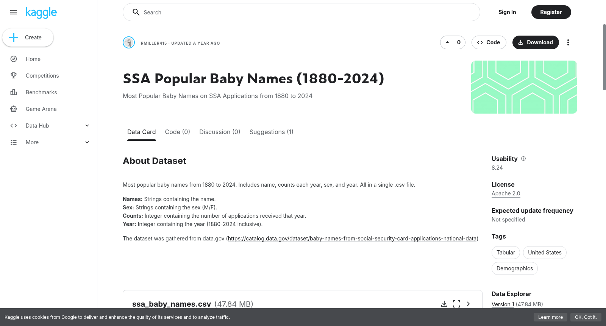606x326 pixels.
Task: Click the Kaggle logo
Action: (41, 12)
